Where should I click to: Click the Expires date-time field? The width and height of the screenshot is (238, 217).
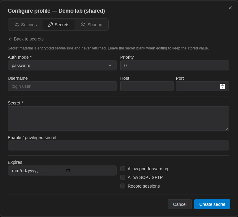[62, 171]
